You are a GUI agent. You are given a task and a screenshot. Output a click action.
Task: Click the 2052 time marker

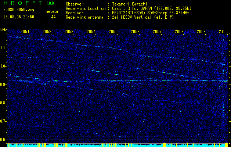click(x=47, y=31)
